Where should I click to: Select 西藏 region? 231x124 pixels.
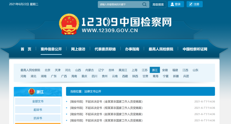[x=125, y=76]
